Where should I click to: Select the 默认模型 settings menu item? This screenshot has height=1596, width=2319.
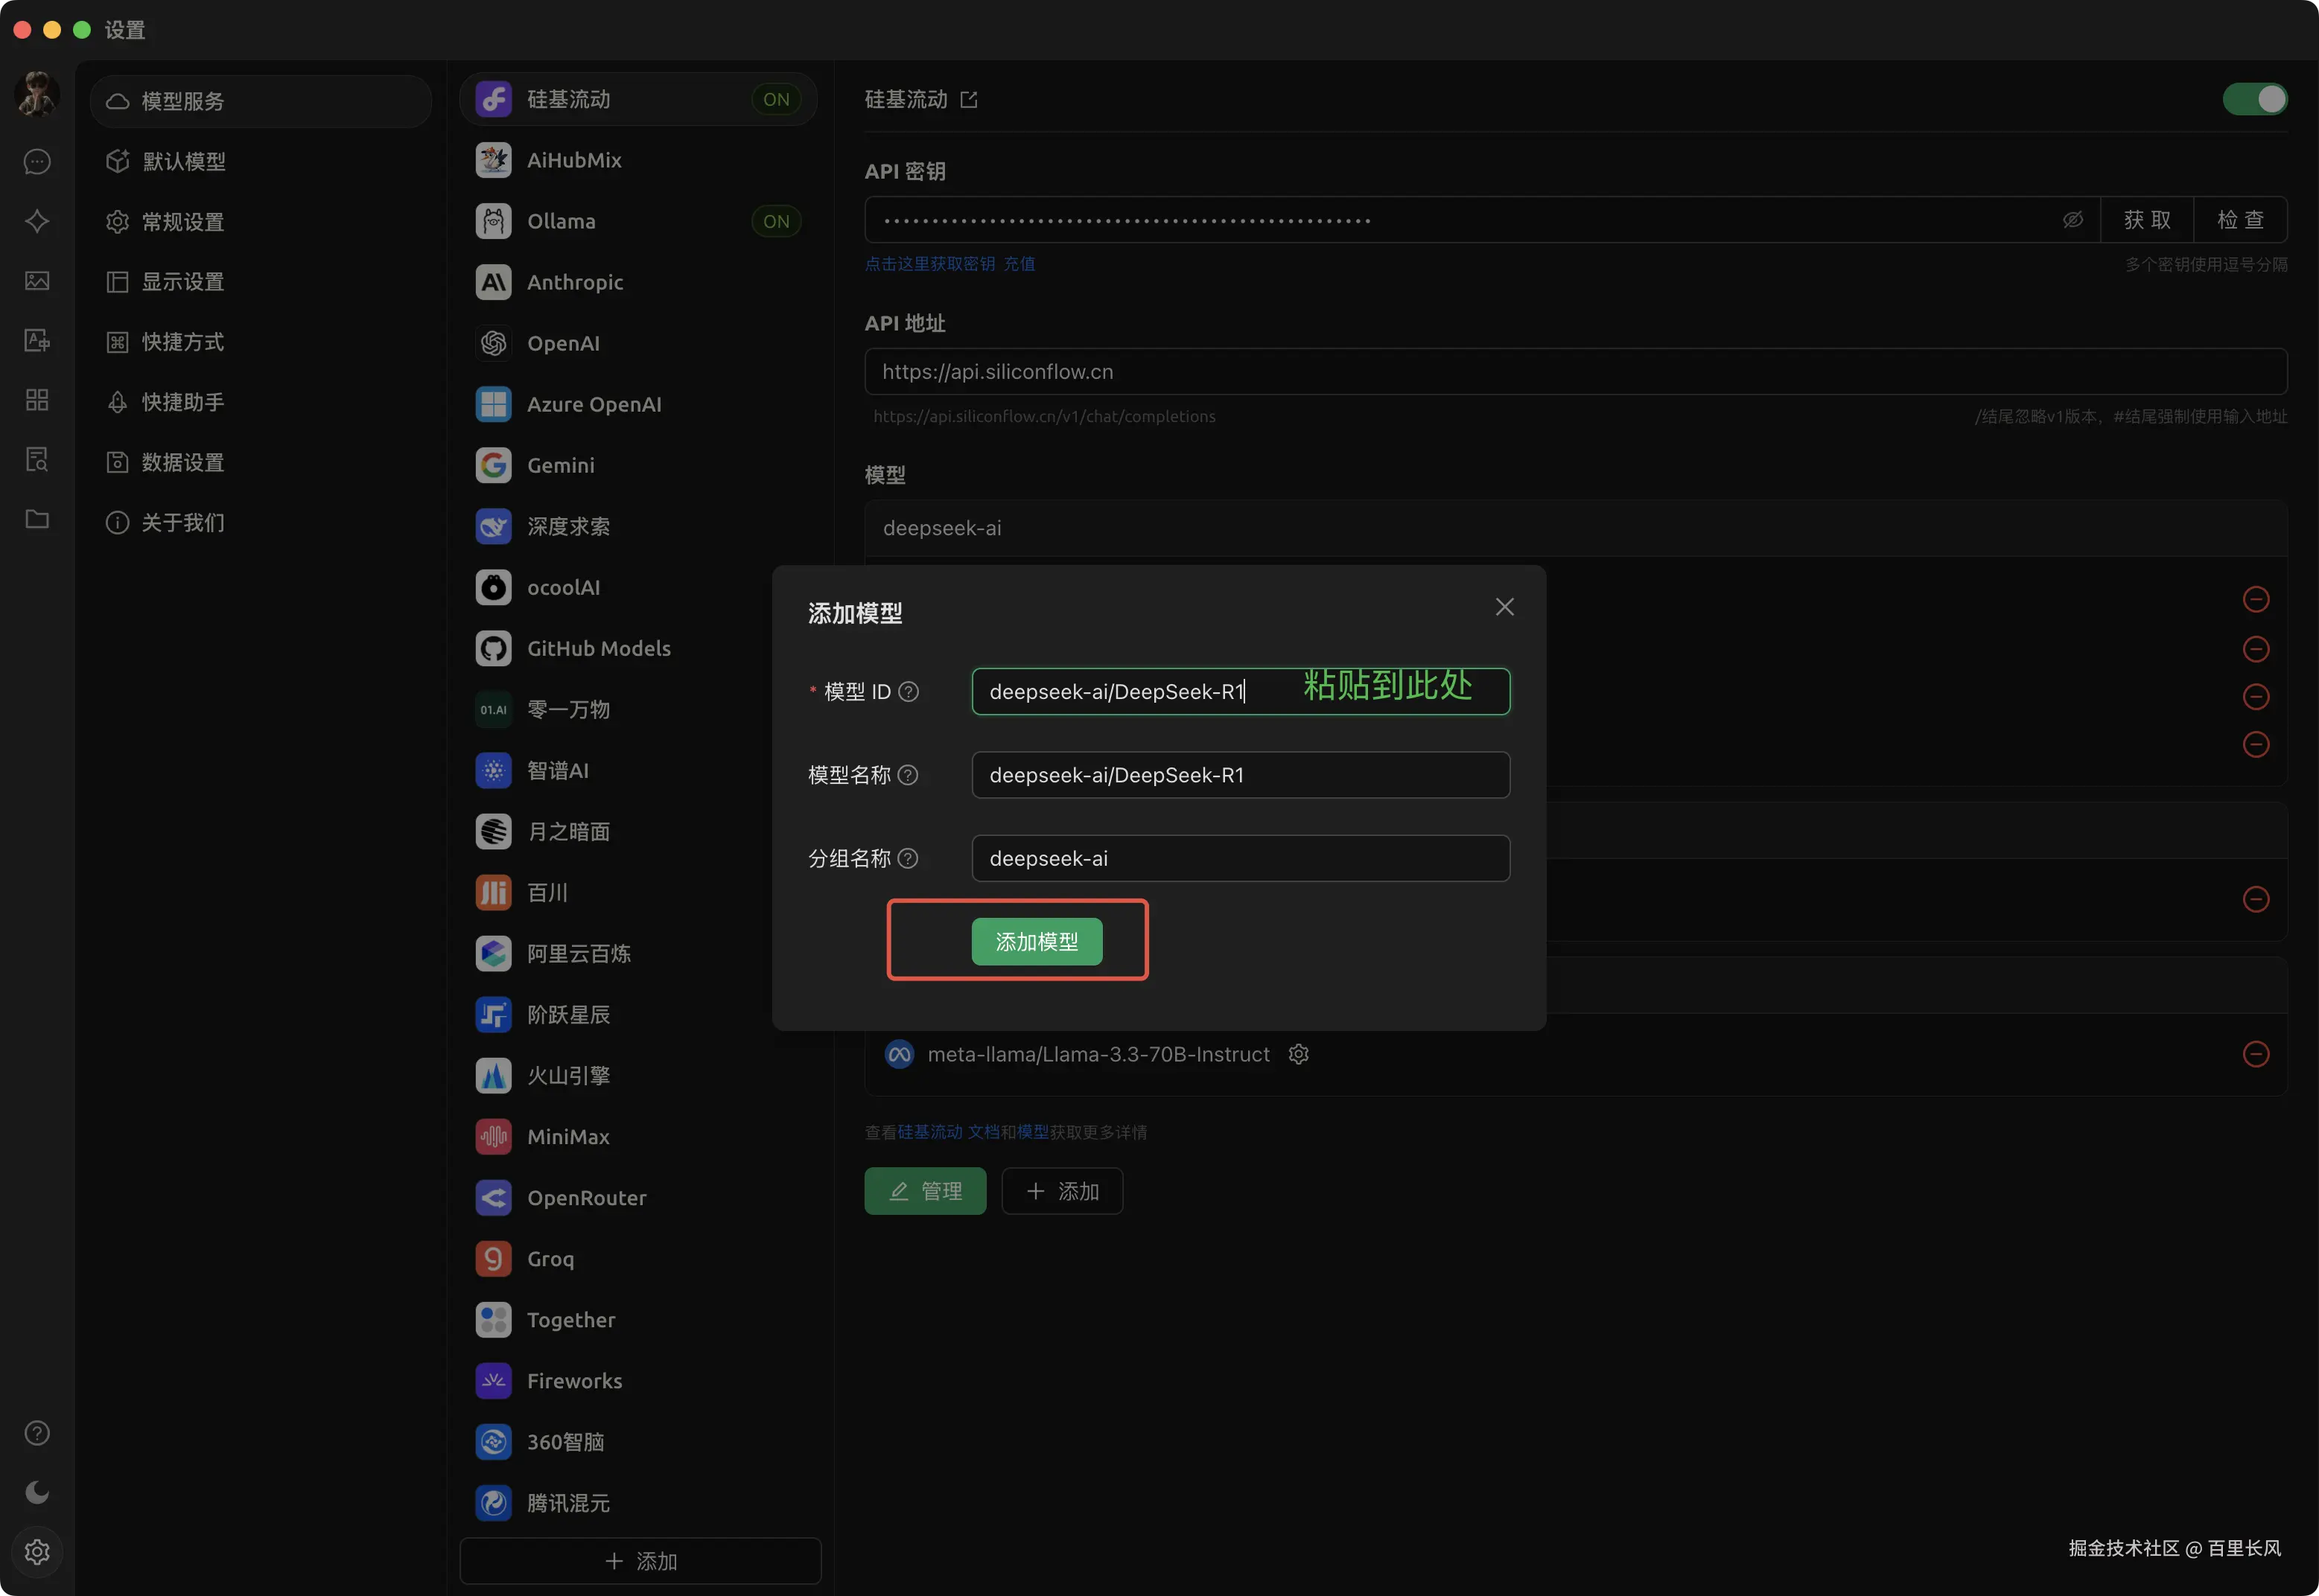(184, 162)
